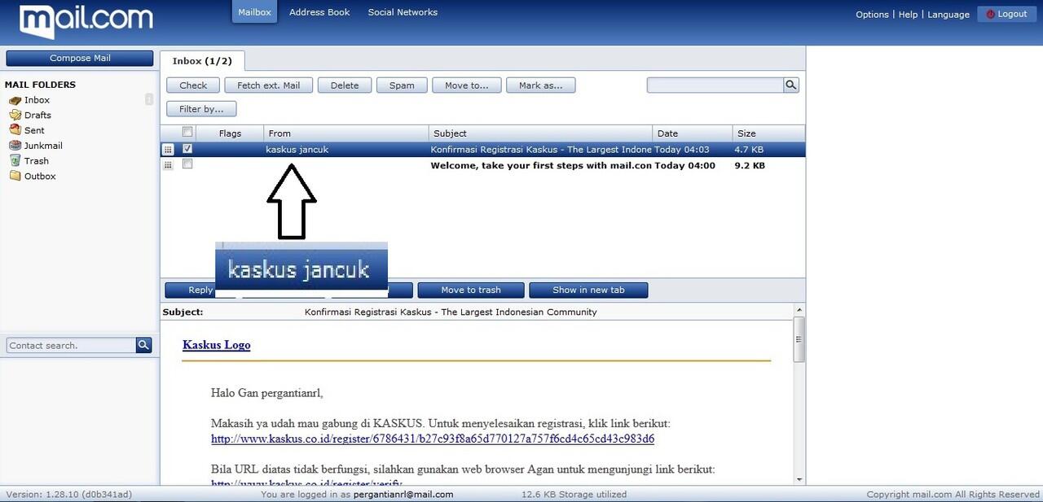Screen dimensions: 1043x502
Task: Click the 9.2 KB size cell
Action: coord(750,165)
